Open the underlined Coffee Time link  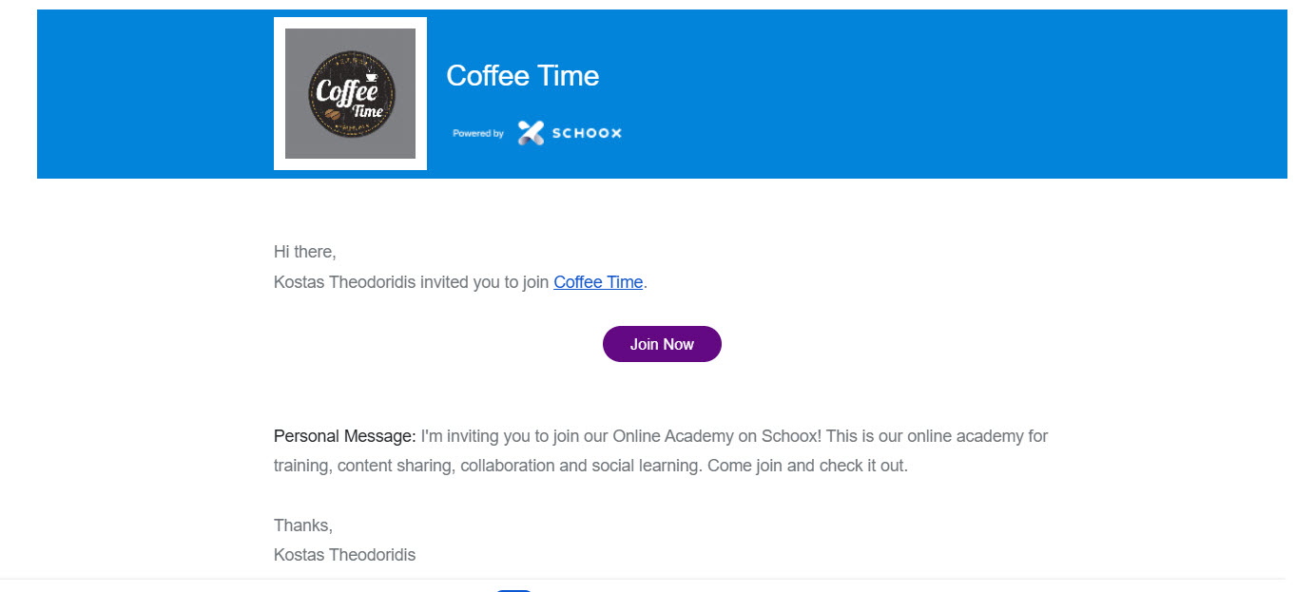[598, 282]
